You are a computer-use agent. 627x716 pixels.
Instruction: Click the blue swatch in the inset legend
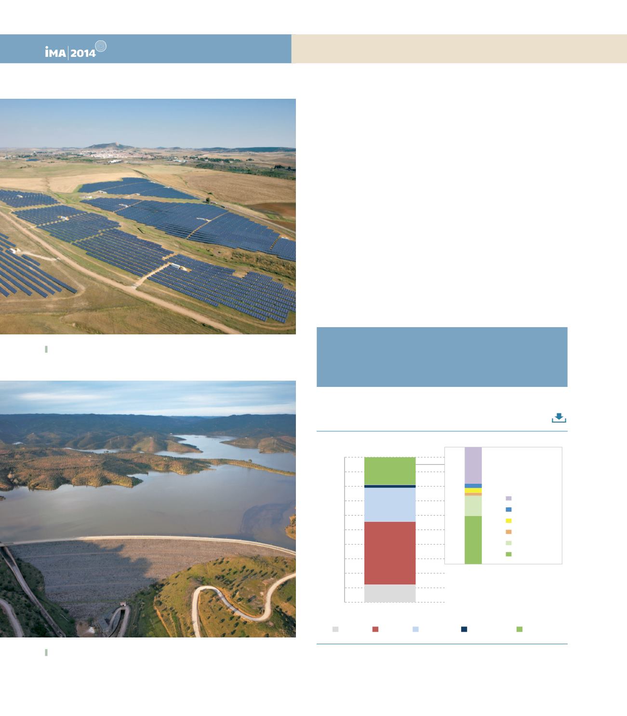pyautogui.click(x=508, y=509)
